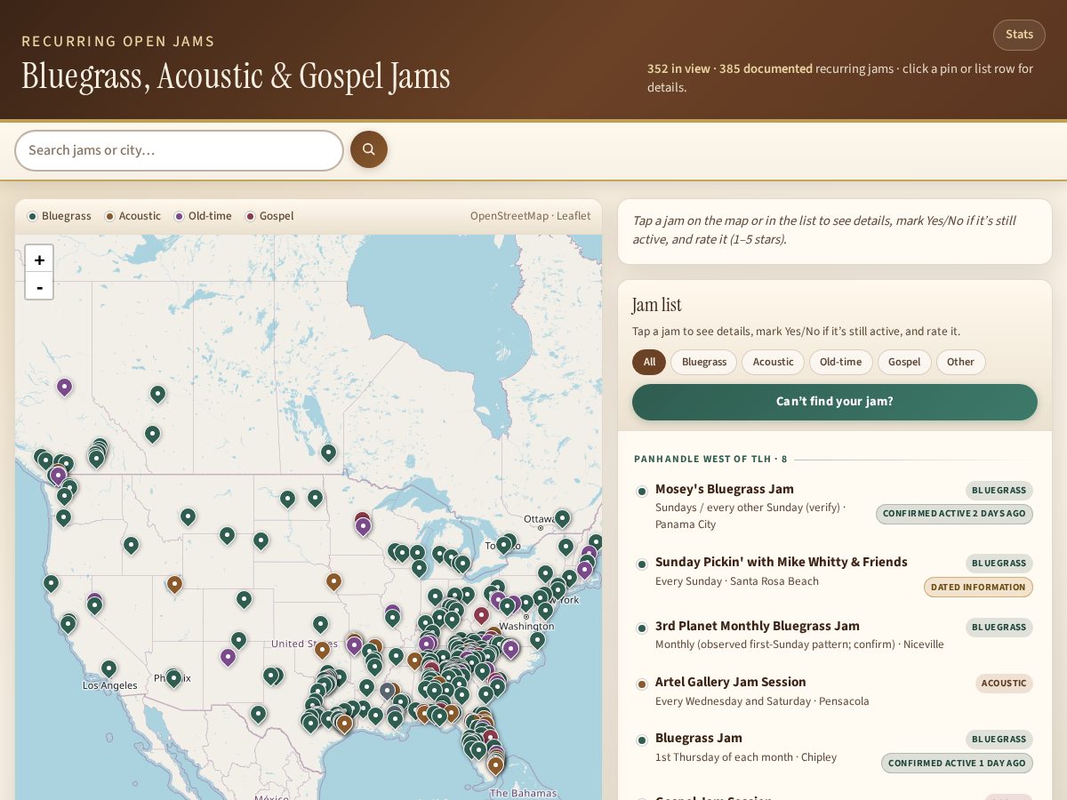Filter jam list by Gospel

pyautogui.click(x=904, y=362)
